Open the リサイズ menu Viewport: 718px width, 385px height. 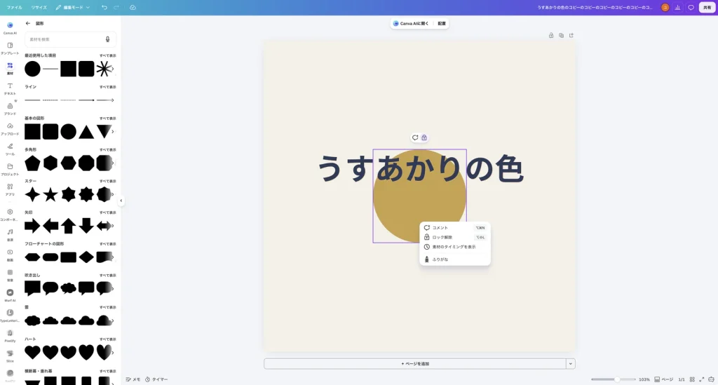[x=39, y=7]
